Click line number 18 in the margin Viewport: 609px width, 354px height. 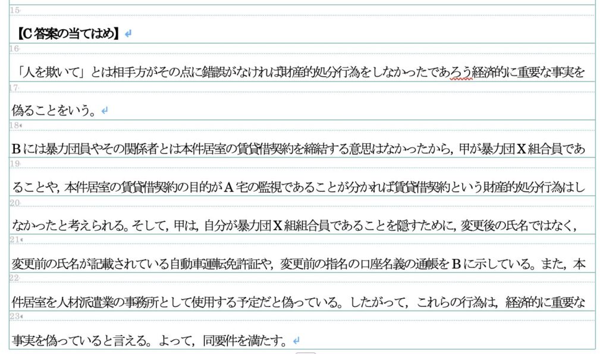pyautogui.click(x=16, y=126)
